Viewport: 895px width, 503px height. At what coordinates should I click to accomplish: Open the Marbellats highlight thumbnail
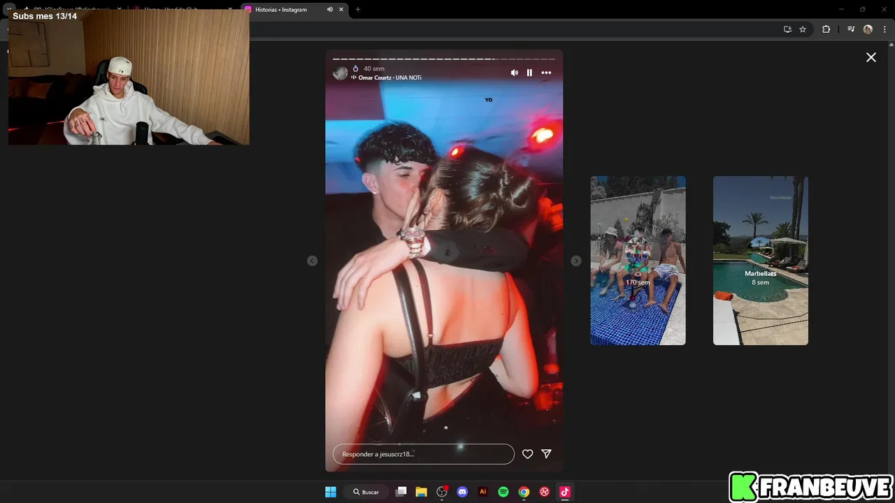[761, 261]
